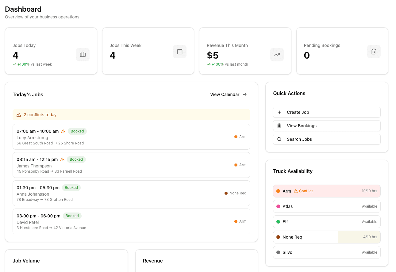Select the magnifier icon in Search Jobs
The image size is (396, 272).
[x=279, y=139]
